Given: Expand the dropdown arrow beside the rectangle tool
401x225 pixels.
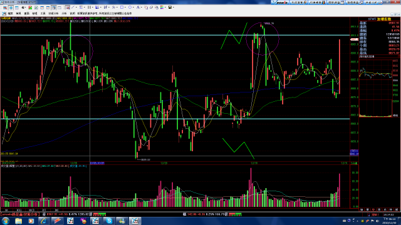Looking at the screenshot, I should click(x=125, y=7).
